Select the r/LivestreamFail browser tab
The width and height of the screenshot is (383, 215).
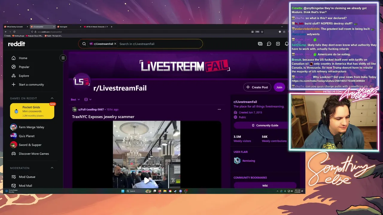click(42, 27)
